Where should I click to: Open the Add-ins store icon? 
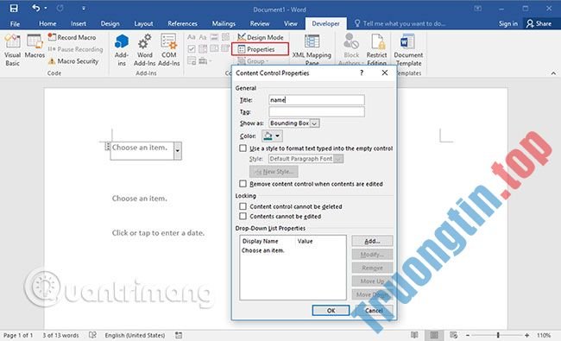point(122,50)
